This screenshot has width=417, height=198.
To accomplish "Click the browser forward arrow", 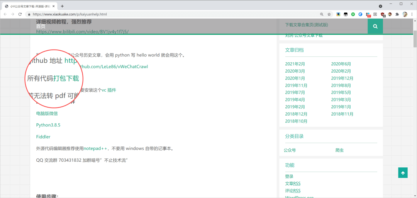I will coord(12,14).
